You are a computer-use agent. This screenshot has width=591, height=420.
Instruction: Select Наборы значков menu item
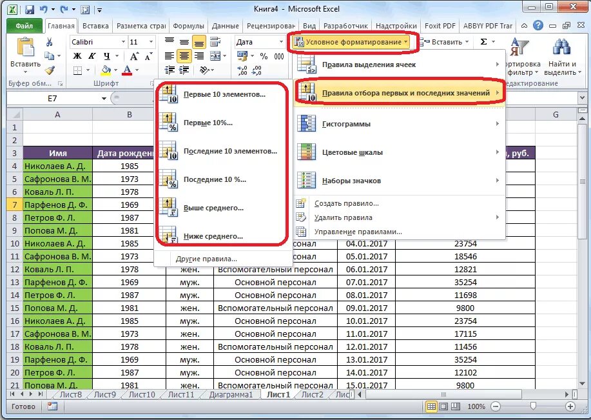coord(399,181)
